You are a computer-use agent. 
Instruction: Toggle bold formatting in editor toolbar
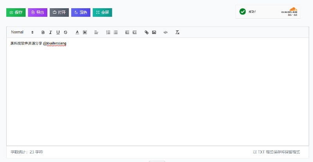click(x=43, y=32)
